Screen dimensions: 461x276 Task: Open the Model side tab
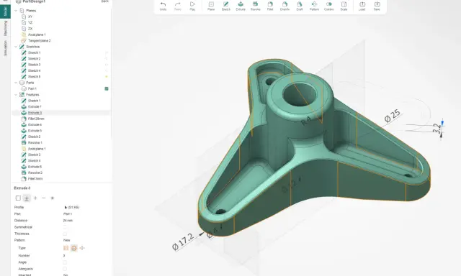[5, 11]
